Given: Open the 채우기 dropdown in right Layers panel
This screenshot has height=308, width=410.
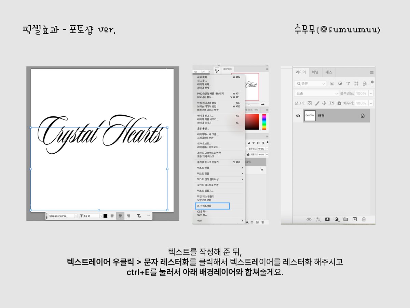Looking at the screenshot, I should point(371,103).
